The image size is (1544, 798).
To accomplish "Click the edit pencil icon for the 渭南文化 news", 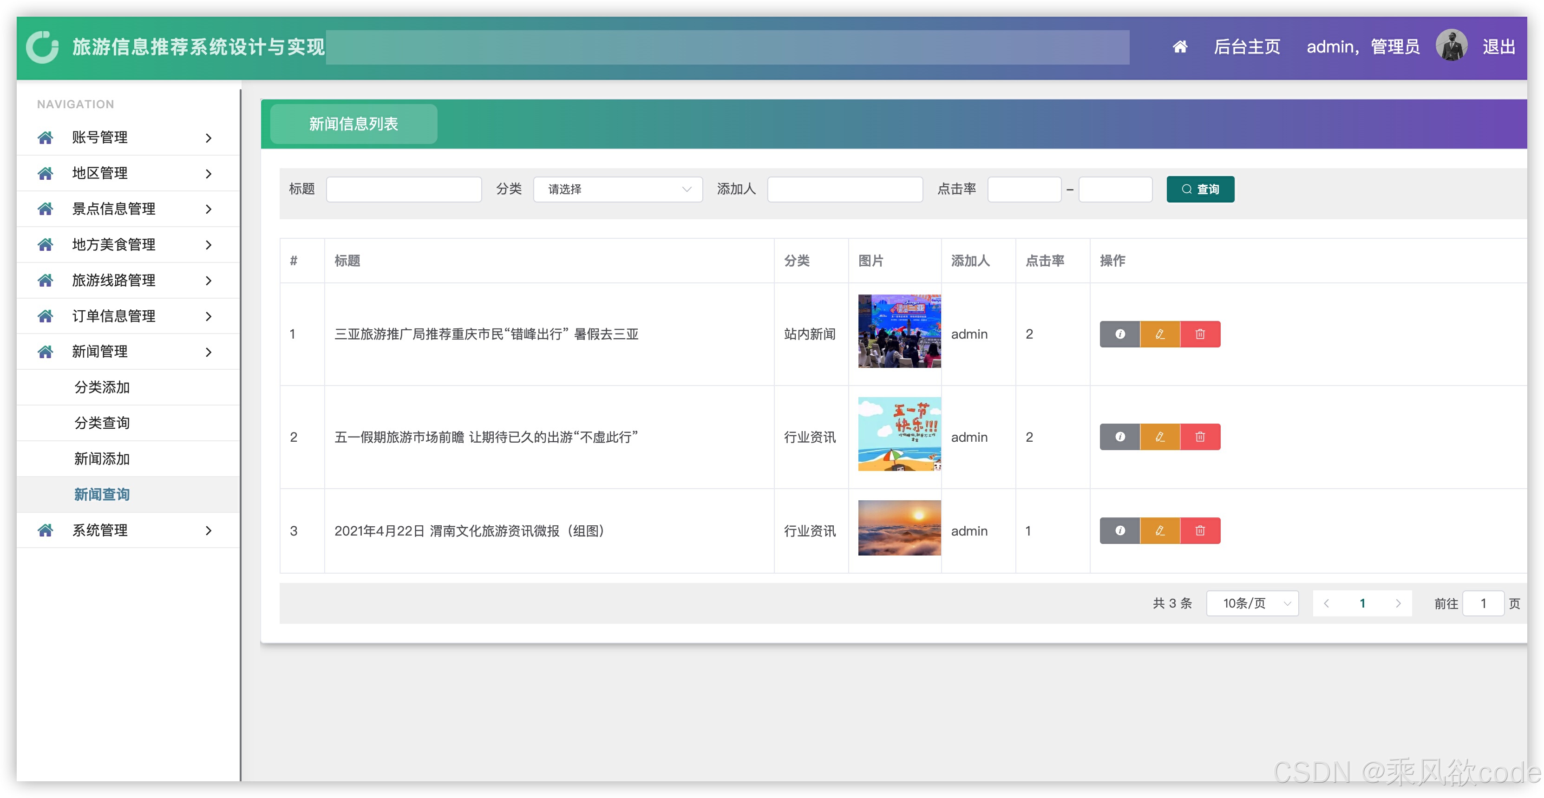I will pyautogui.click(x=1160, y=530).
